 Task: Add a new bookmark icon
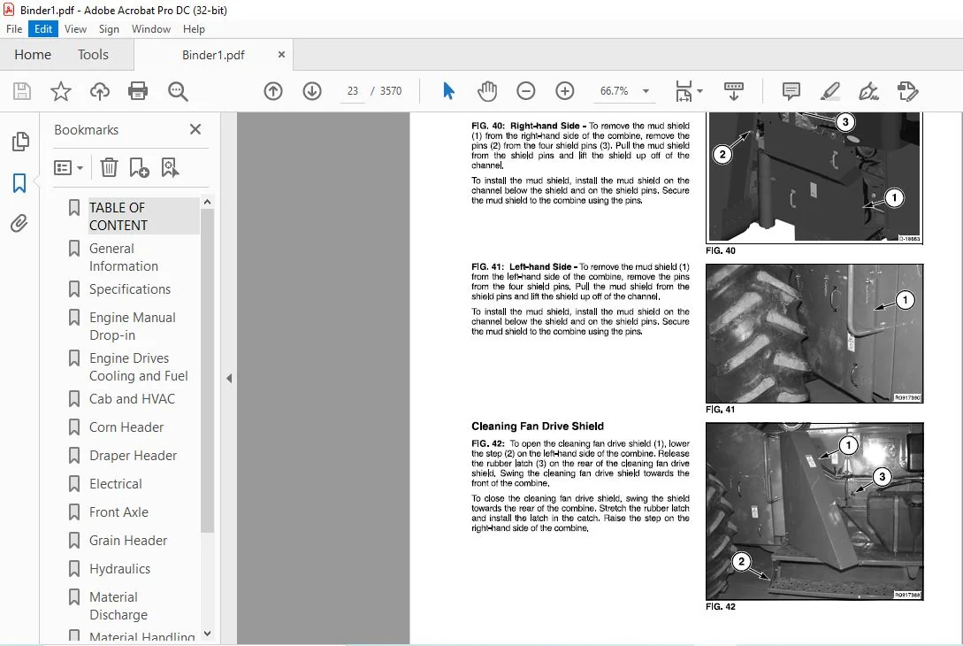pyautogui.click(x=139, y=167)
